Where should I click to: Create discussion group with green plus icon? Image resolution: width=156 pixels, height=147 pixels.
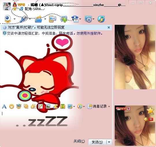[x=64, y=19]
